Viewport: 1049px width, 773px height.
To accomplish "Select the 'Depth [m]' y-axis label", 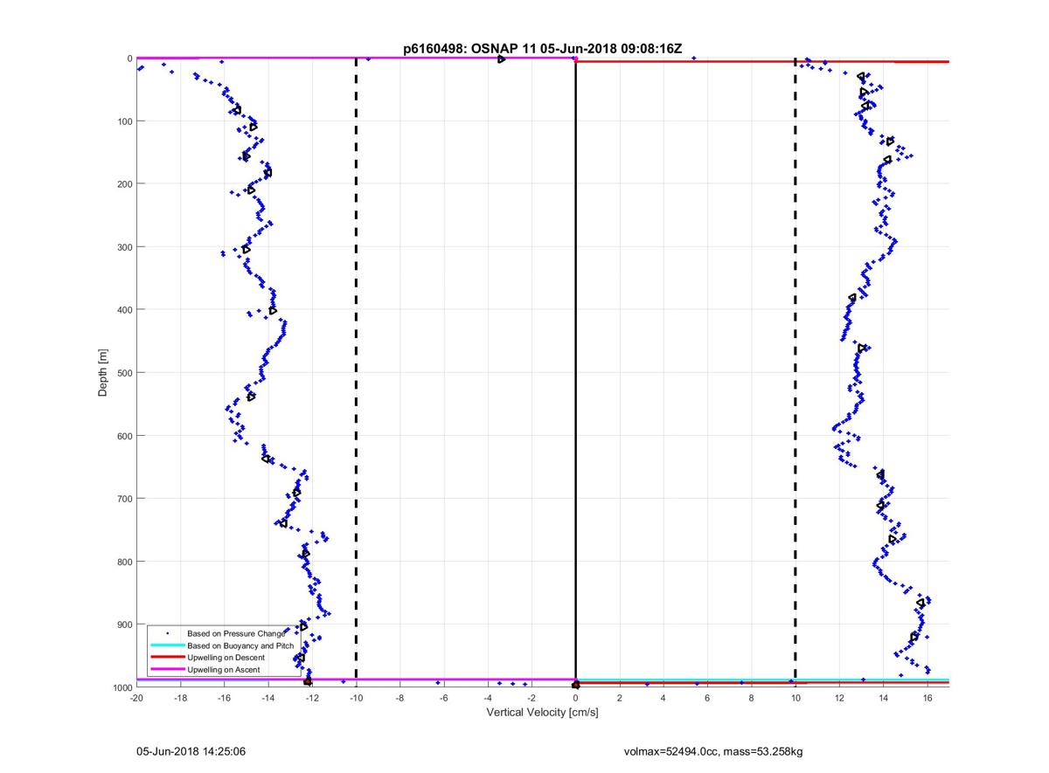I will (103, 373).
